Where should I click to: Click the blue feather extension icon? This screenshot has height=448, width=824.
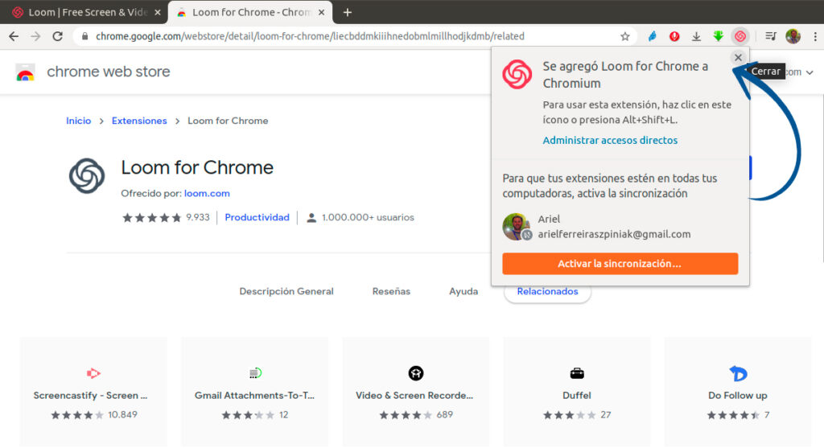[652, 36]
